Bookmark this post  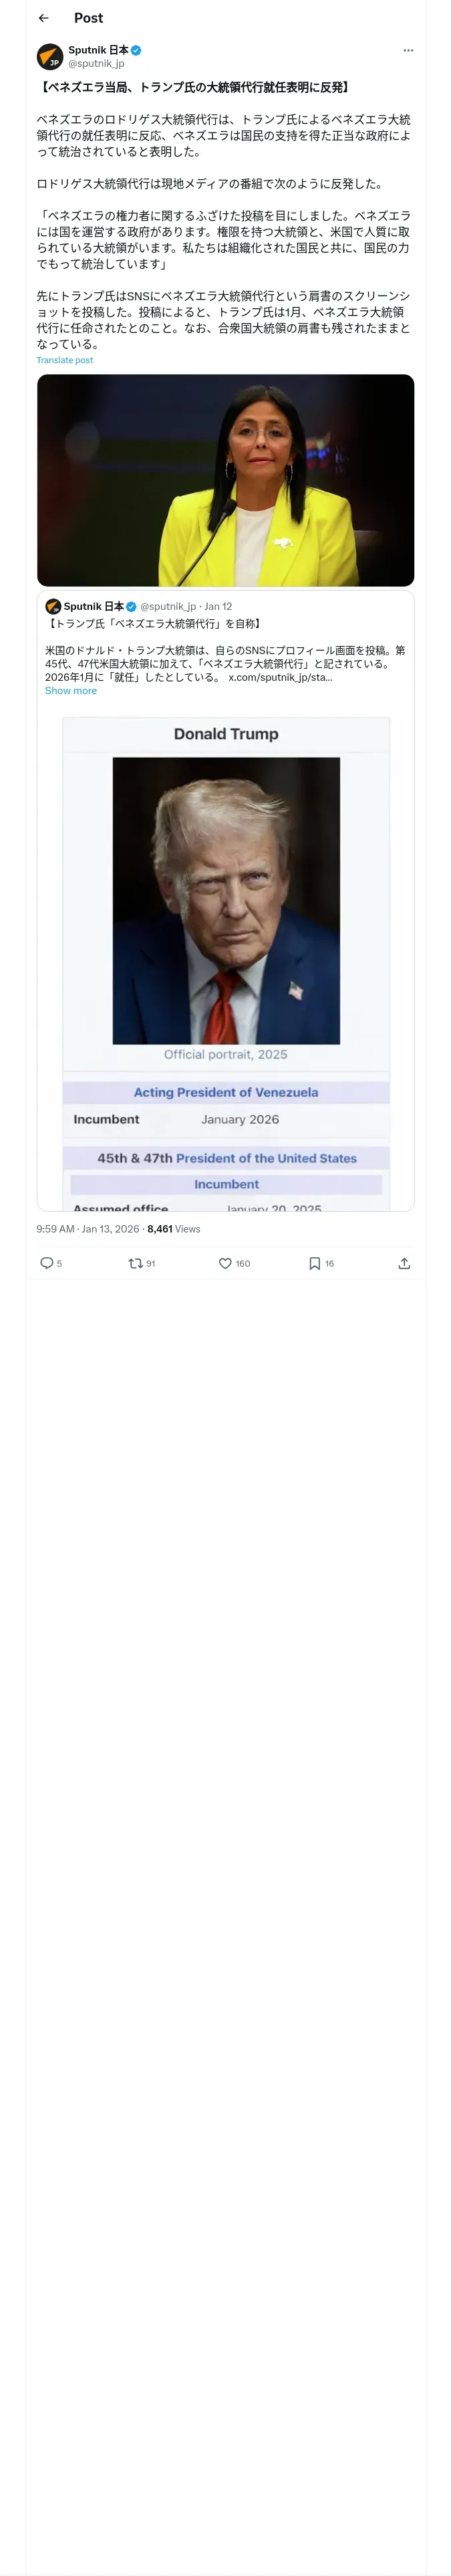click(x=315, y=1263)
